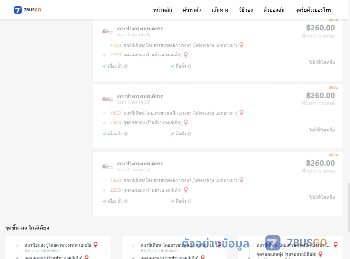The width and height of the screenshot is (350, 259).
Task: Click the จุดขึ้น-ลง ใกล้เคียง section heading
Action: pos(27,228)
